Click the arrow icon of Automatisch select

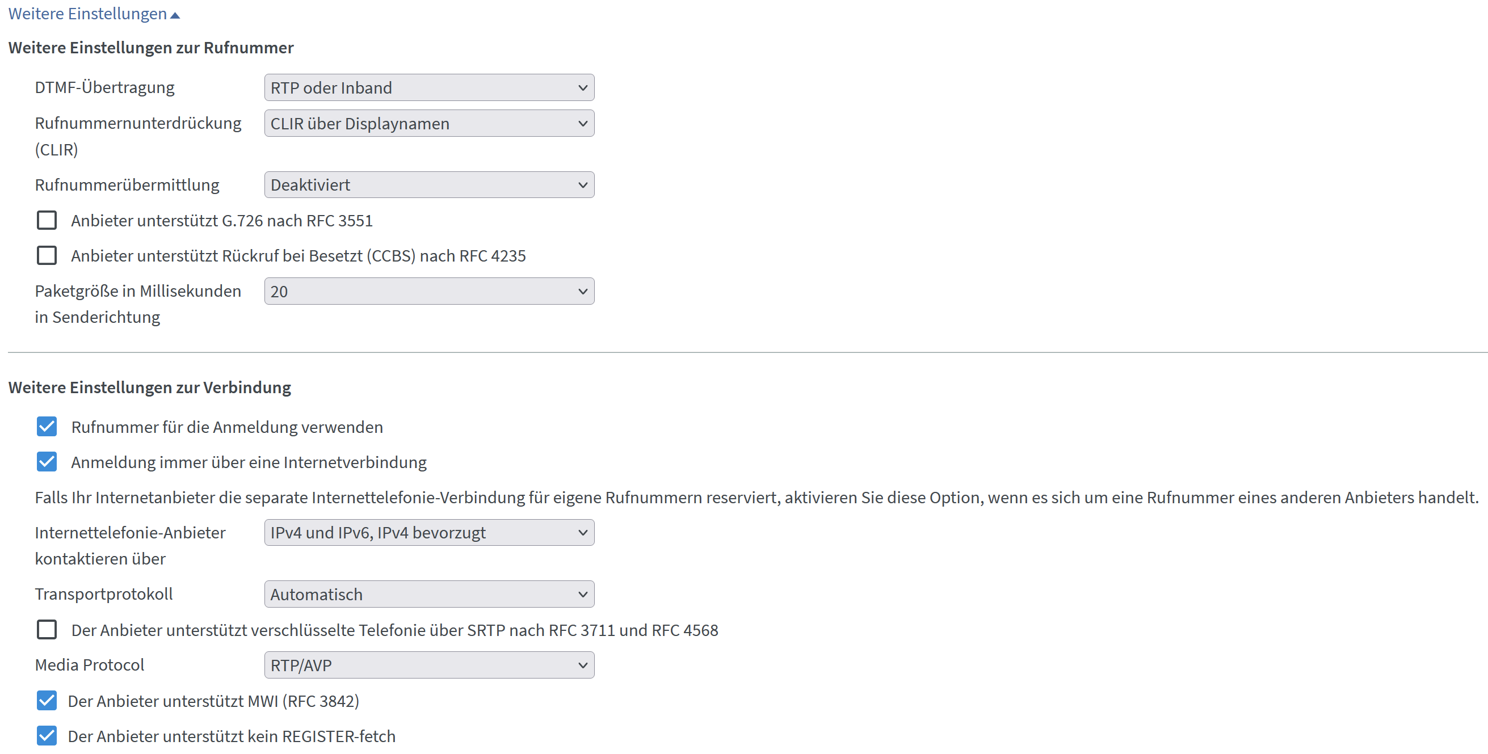(582, 595)
